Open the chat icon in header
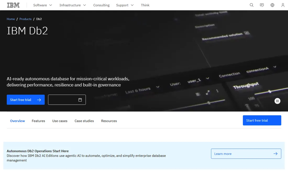The width and height of the screenshot is (288, 180). (262, 5)
